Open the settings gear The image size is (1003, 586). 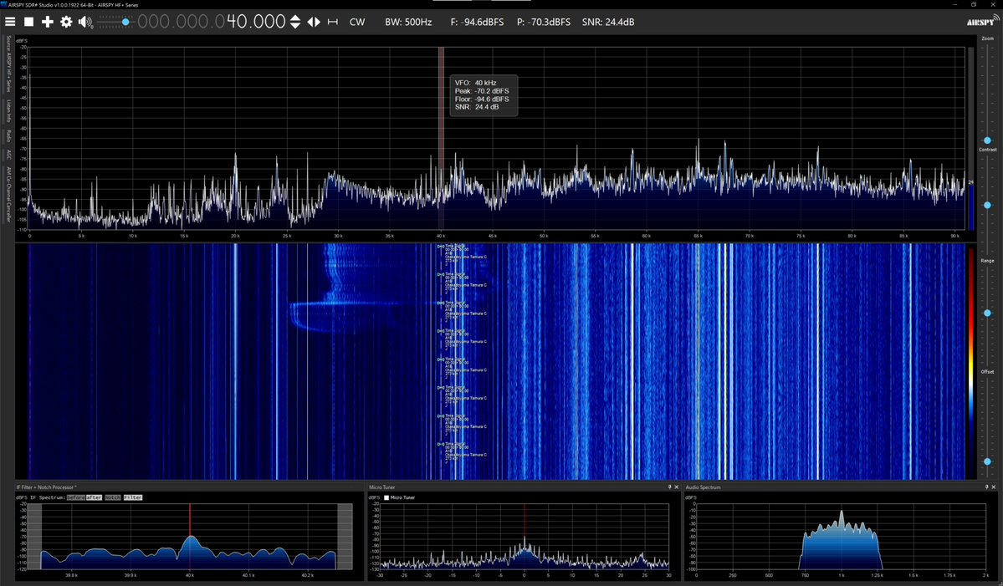pos(65,22)
